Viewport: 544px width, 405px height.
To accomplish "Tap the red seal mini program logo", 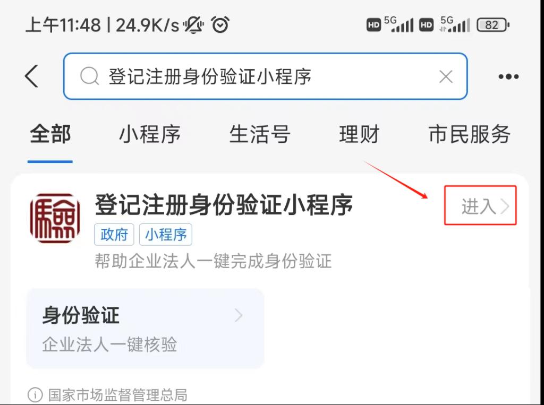I will [55, 218].
